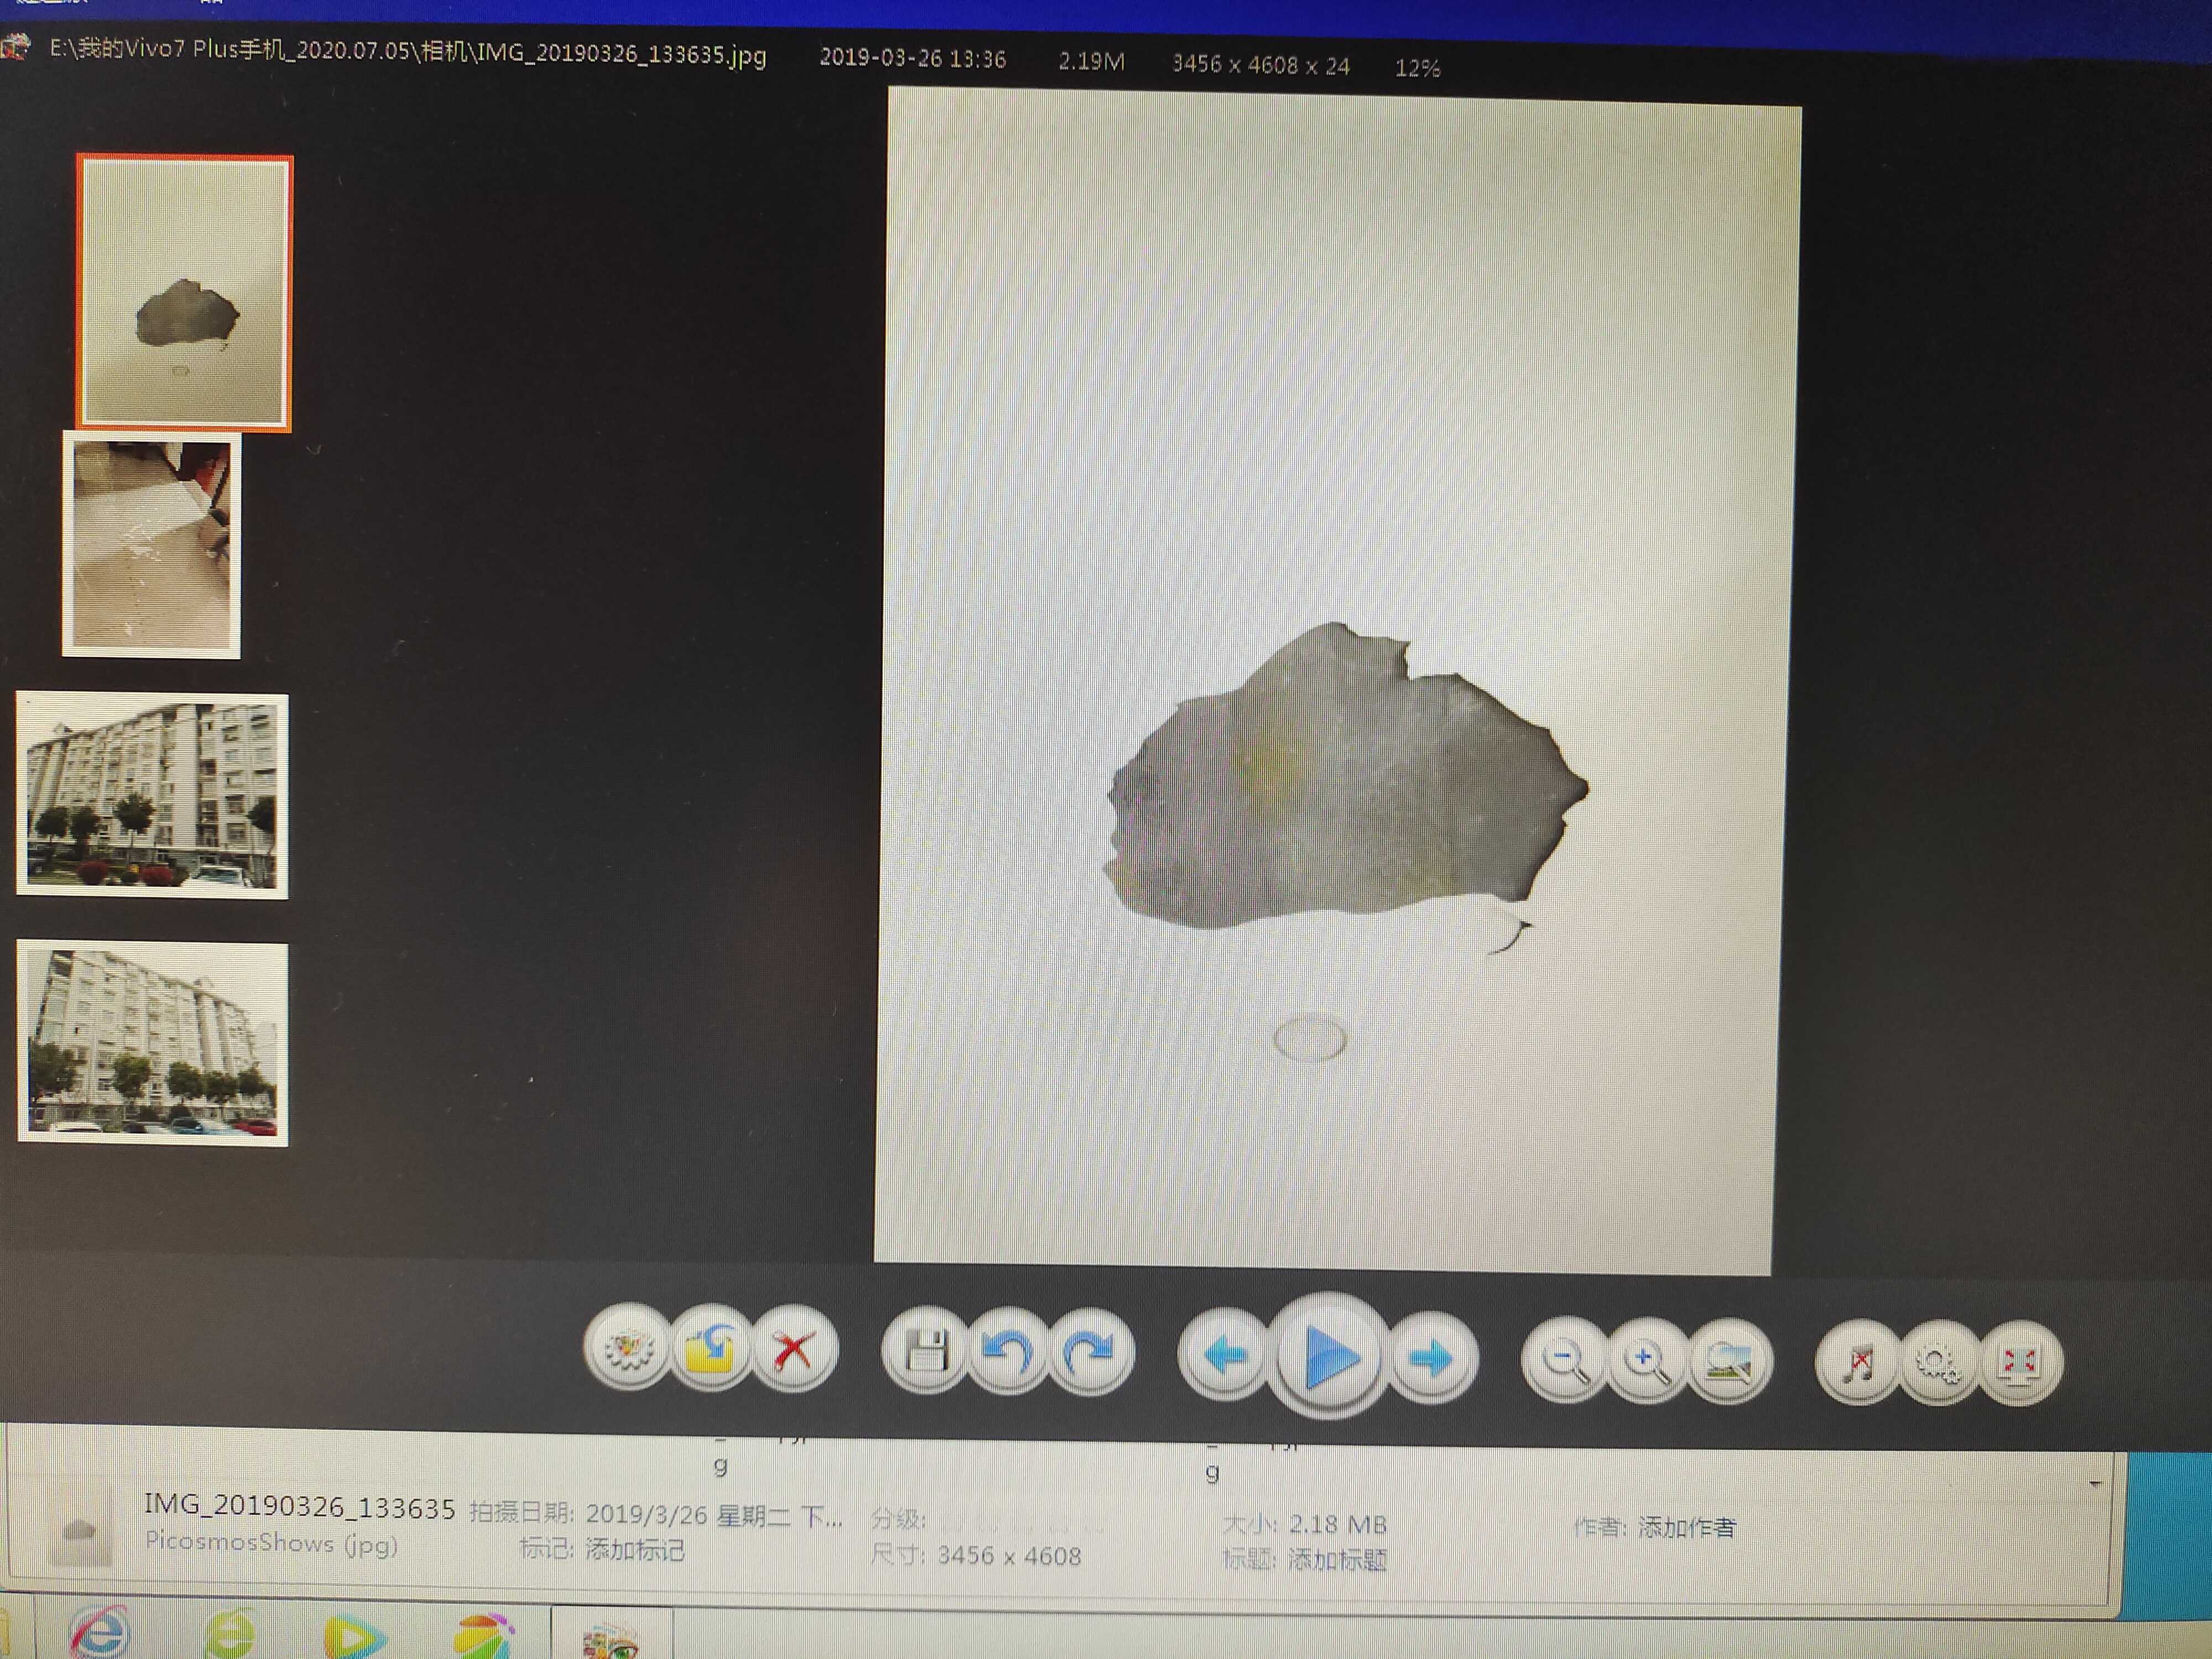The image size is (2212, 1659).
Task: Rotate image clockwise with right curved arrow
Action: pyautogui.click(x=1090, y=1354)
